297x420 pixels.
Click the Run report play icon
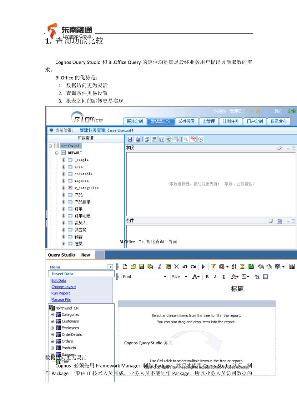(203, 267)
